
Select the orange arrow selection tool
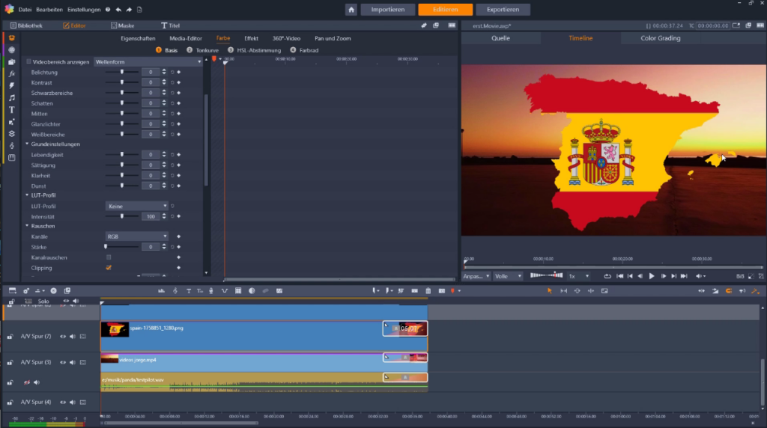pyautogui.click(x=549, y=291)
